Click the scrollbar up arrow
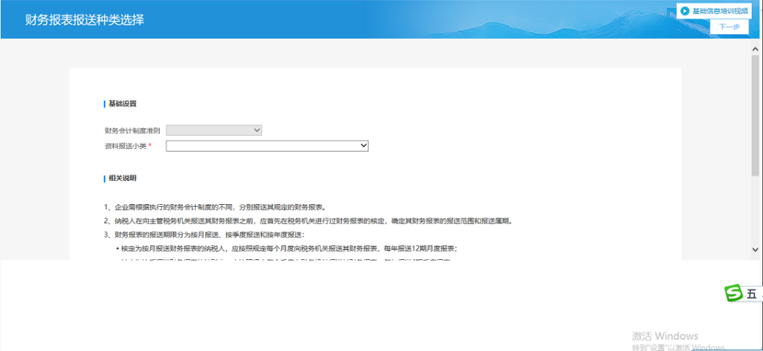Image resolution: width=763 pixels, height=351 pixels. pos(755,49)
